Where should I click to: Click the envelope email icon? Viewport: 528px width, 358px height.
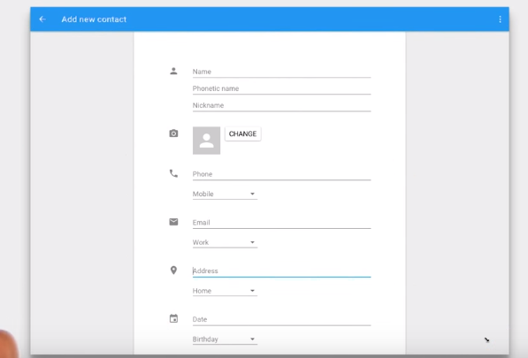coord(173,222)
